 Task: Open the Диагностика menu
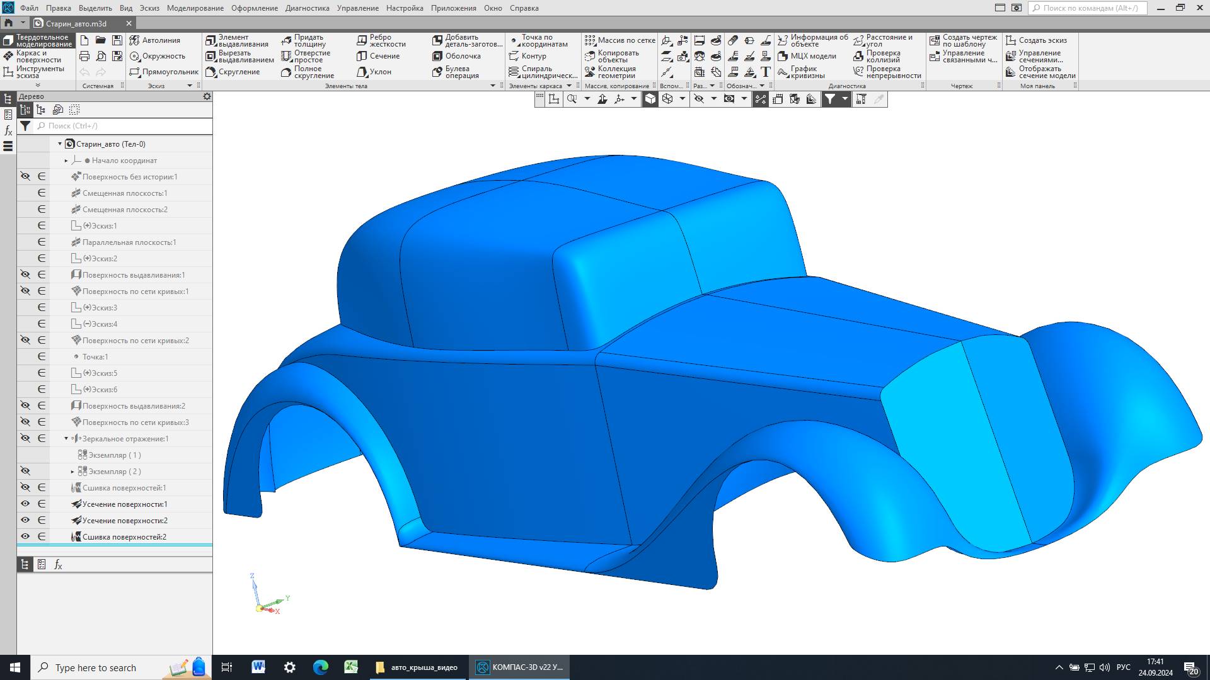[x=307, y=8]
